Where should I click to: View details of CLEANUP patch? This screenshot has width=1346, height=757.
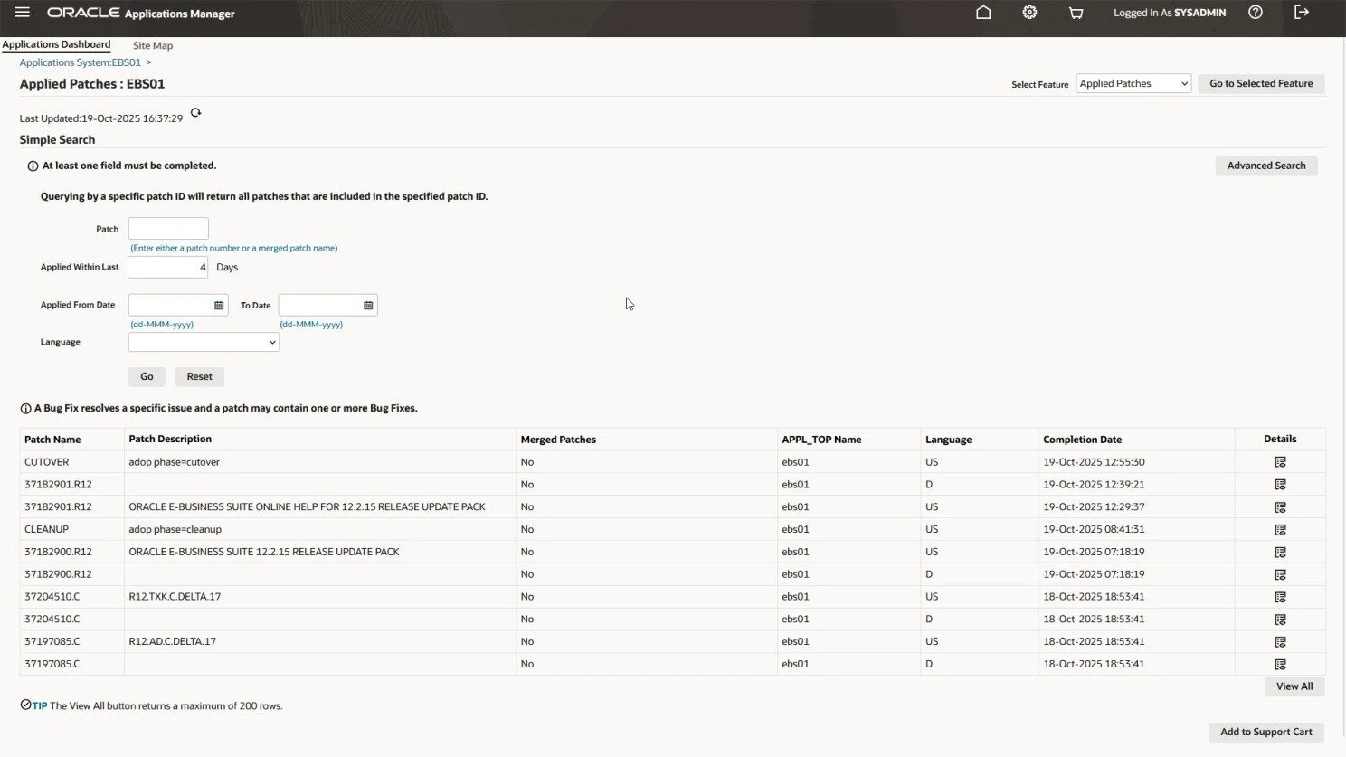1280,530
